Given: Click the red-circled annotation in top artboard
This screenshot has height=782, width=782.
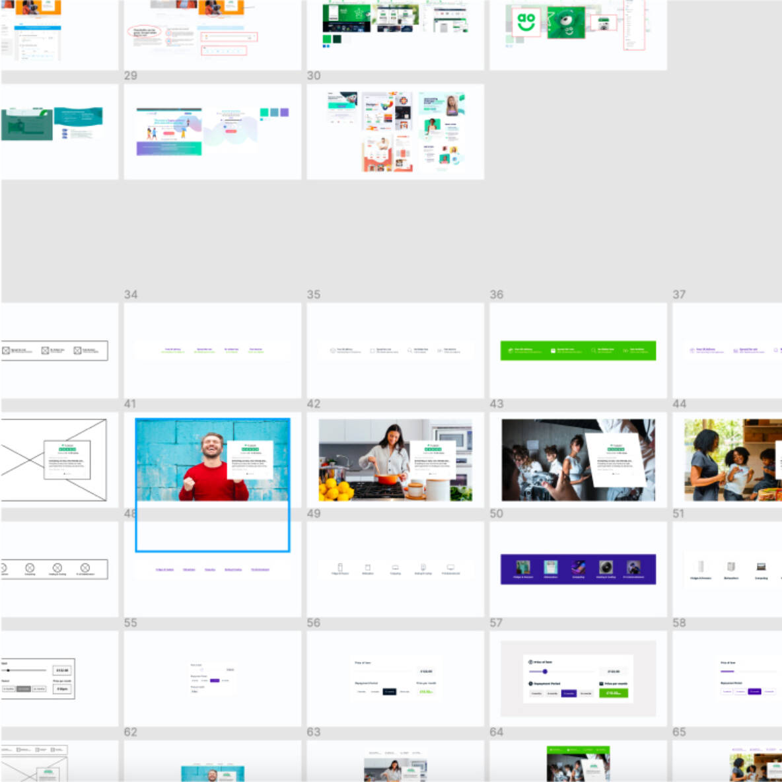Looking at the screenshot, I should point(143,32).
